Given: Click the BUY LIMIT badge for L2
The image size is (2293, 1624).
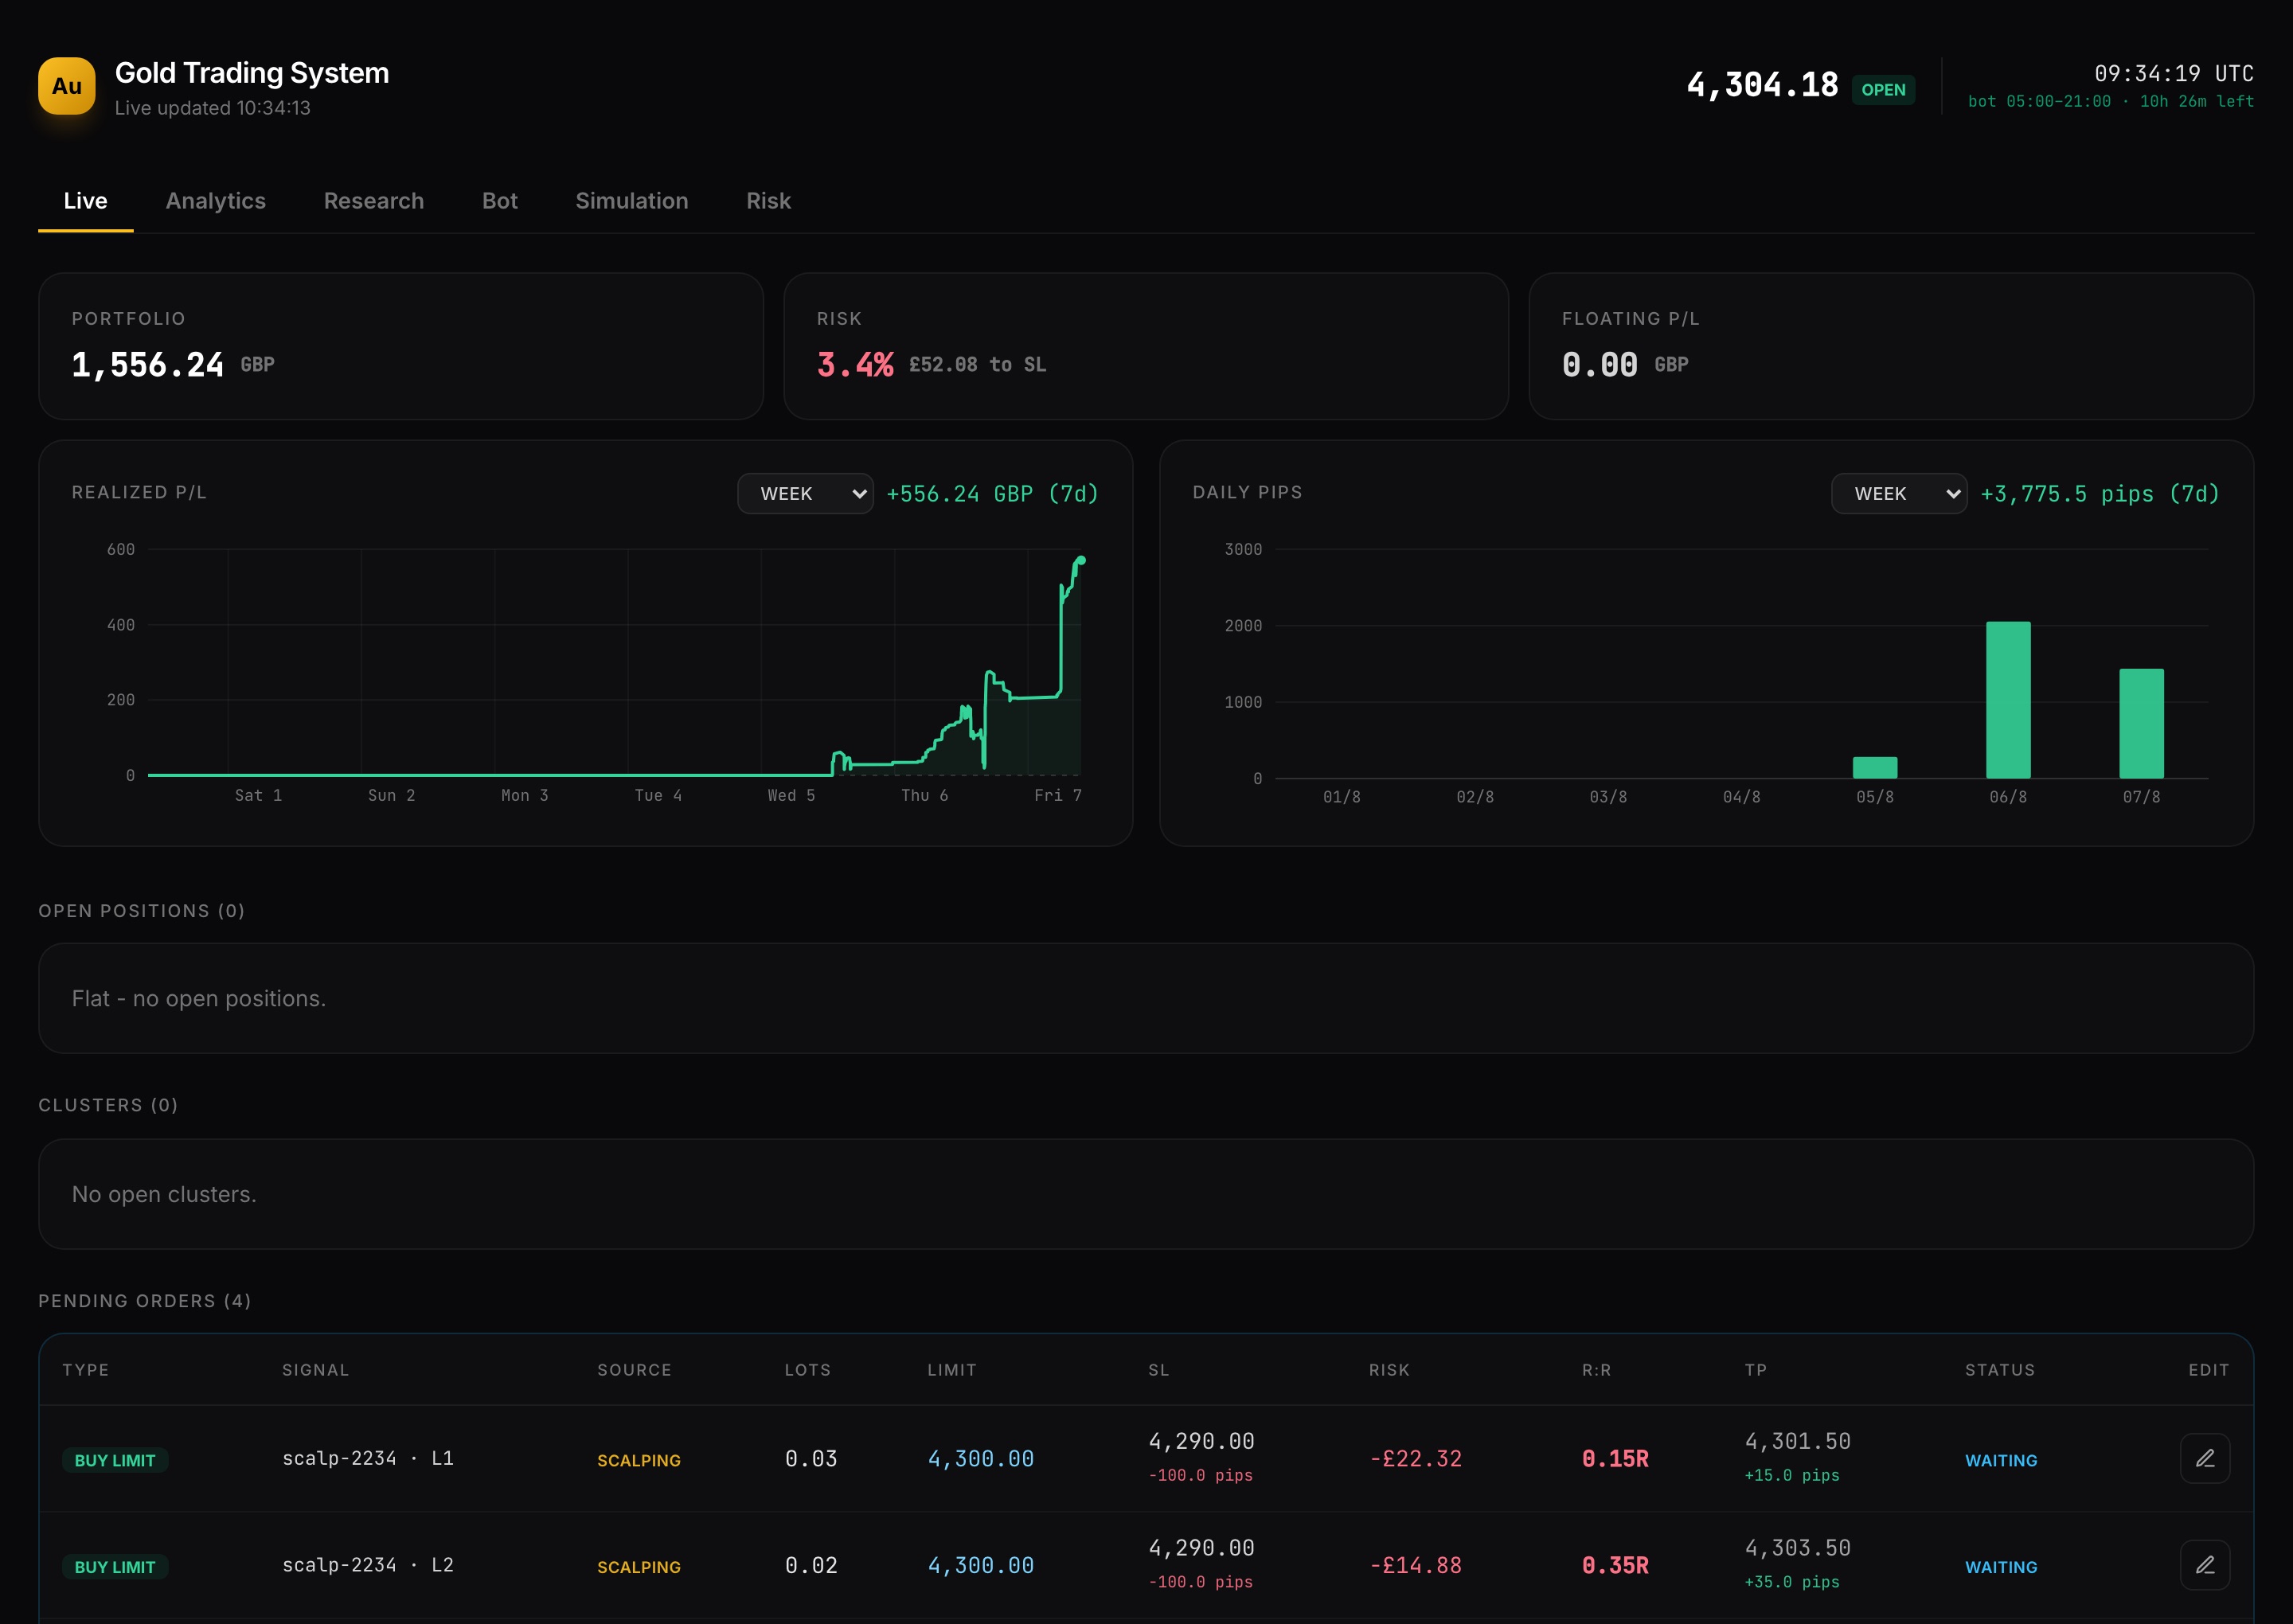Looking at the screenshot, I should click(x=115, y=1568).
